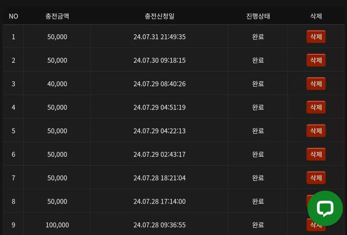The height and width of the screenshot is (235, 347).
Task: Delete row 5 charge entry
Action: coord(316,131)
